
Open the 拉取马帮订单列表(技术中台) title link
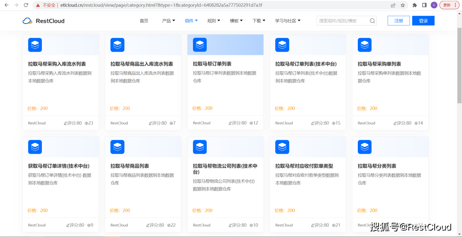coord(306,64)
